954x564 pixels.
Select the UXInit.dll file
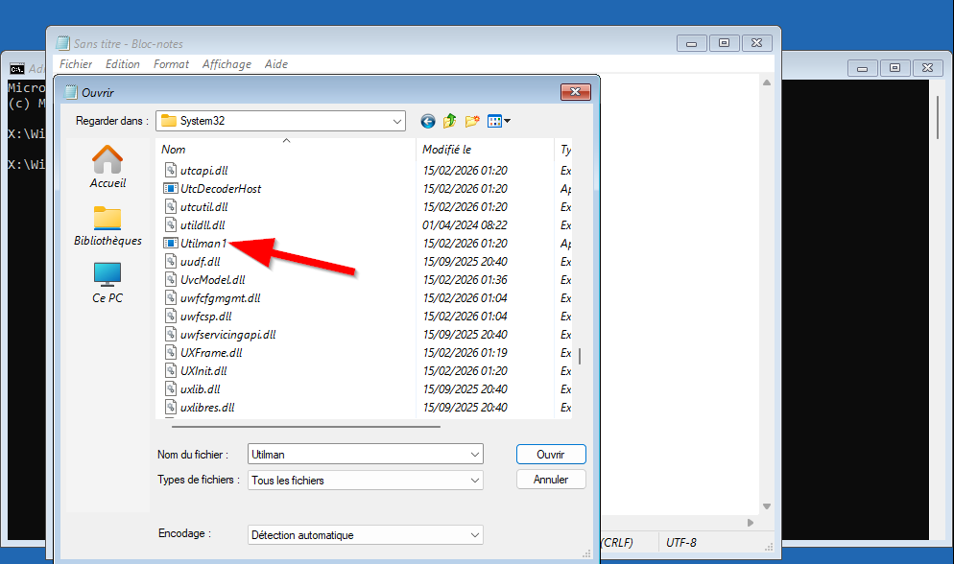(203, 371)
